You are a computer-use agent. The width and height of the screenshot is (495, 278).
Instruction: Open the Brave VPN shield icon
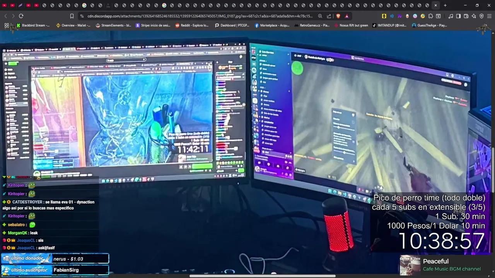(x=481, y=16)
